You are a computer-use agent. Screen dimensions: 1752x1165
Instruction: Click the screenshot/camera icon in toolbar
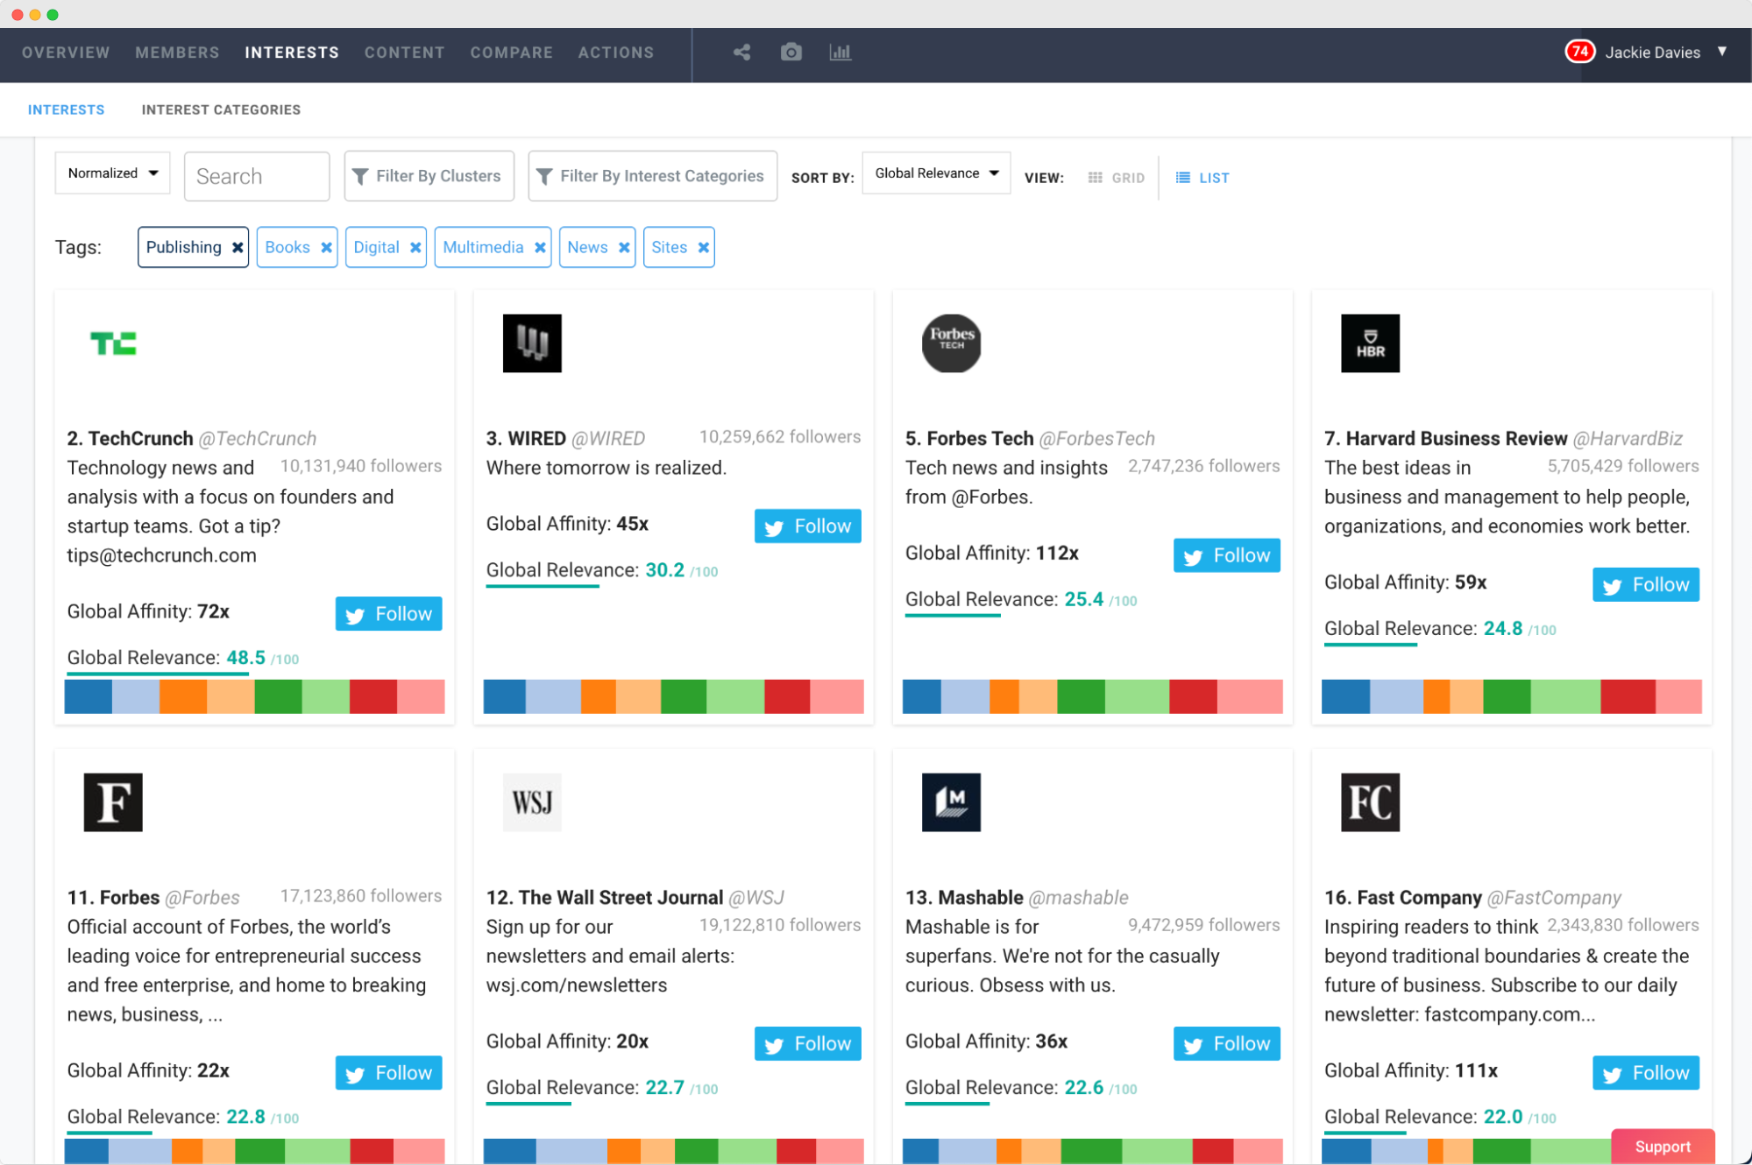tap(791, 51)
